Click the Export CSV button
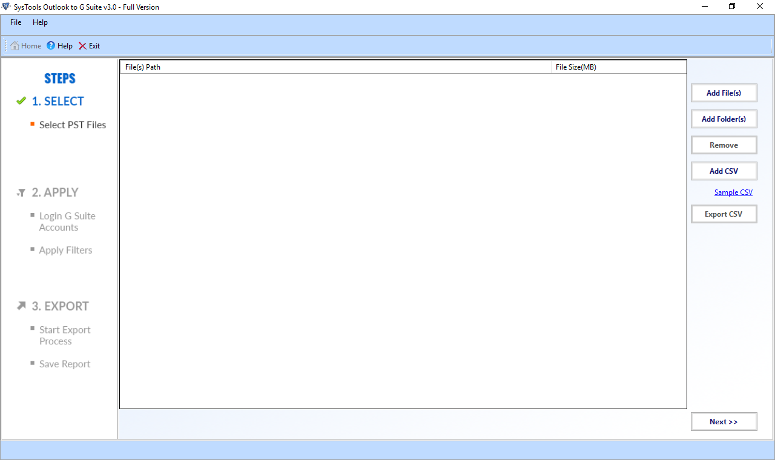775x460 pixels. (724, 214)
